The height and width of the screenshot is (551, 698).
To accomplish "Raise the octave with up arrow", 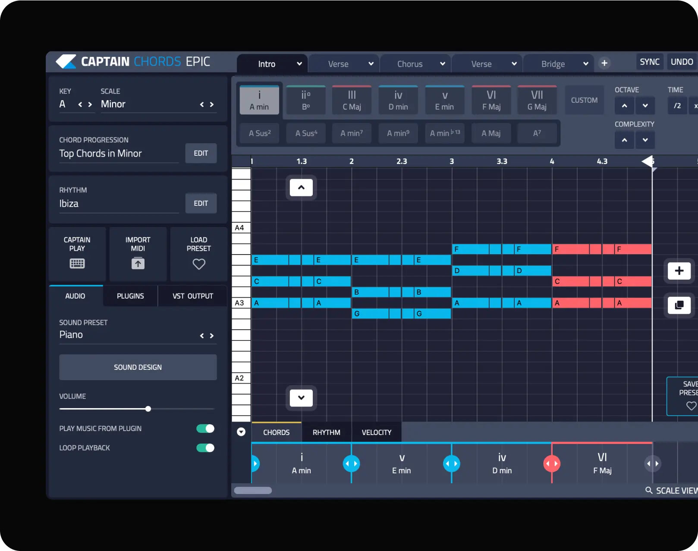I will coord(624,106).
